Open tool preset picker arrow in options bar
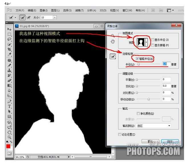 15,18
